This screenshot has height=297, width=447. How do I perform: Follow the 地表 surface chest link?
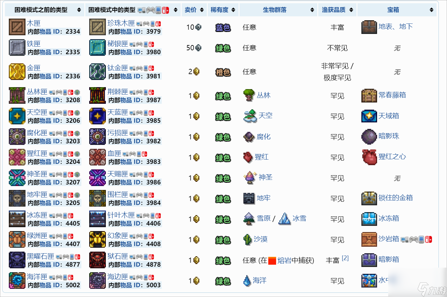tap(386, 26)
